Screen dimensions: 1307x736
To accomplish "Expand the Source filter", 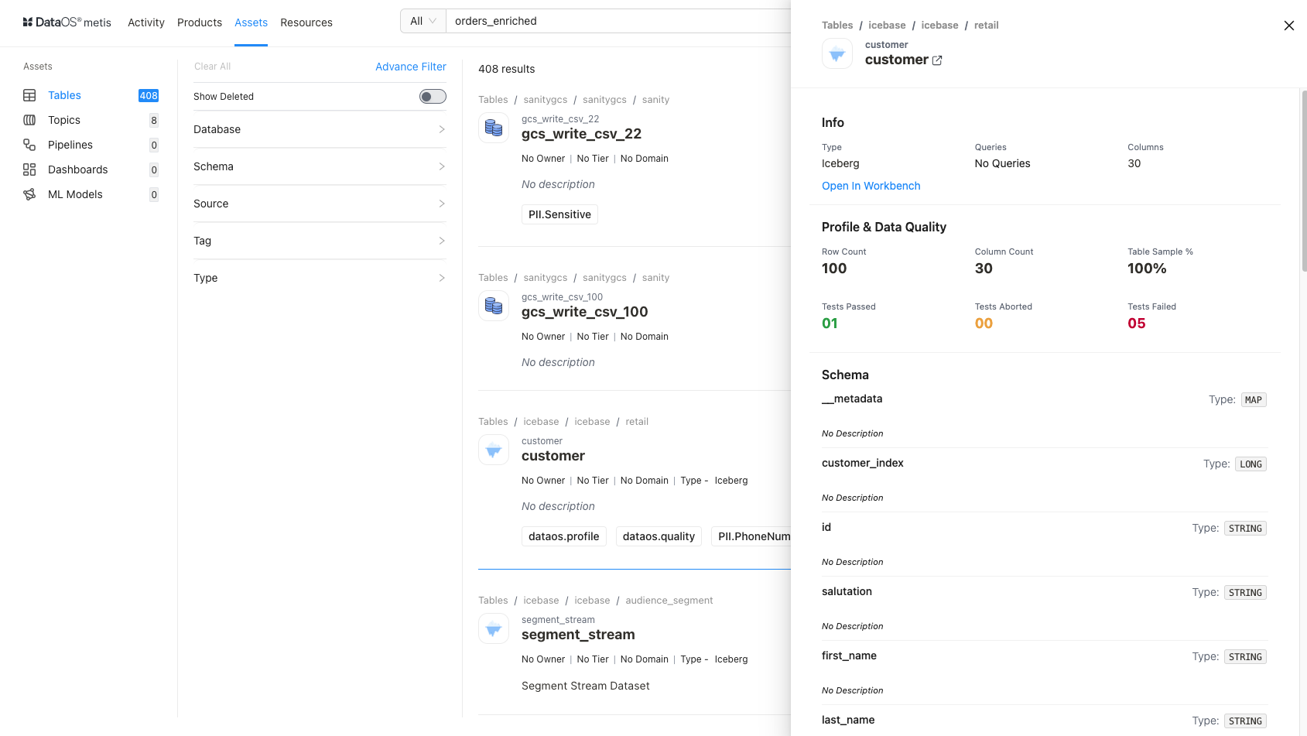I will click(x=320, y=204).
